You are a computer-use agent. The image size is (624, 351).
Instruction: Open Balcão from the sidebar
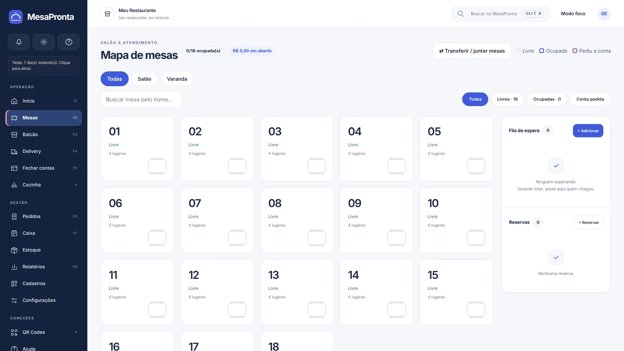click(44, 135)
